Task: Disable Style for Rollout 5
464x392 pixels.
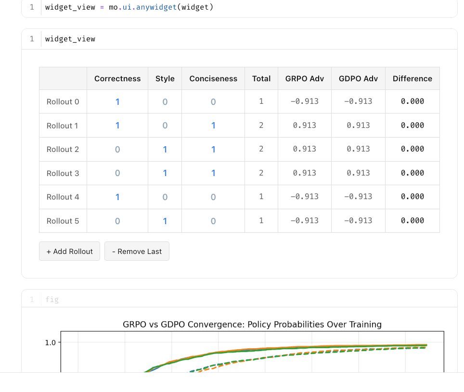Action: pos(165,221)
